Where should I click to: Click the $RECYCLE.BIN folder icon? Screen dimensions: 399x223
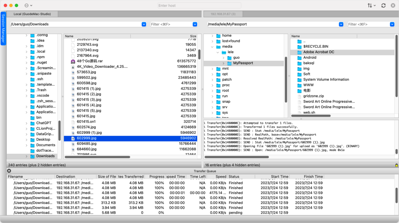click(300, 47)
